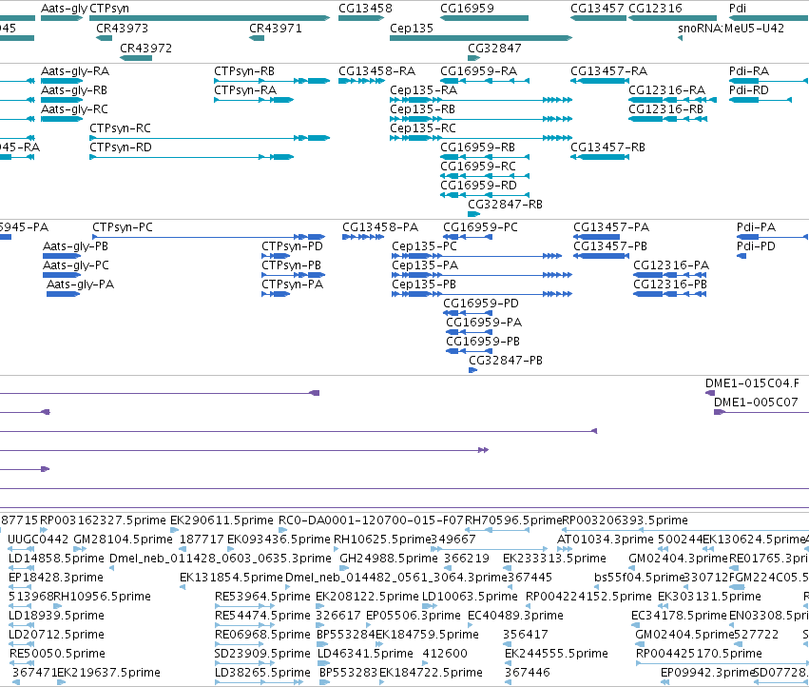Select transcript CTPsyn-RA

[254, 100]
